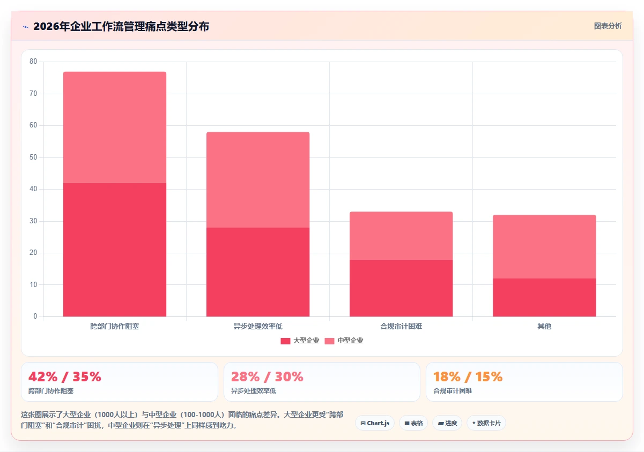Click the 2026年企业工作流管理痛点类型分布 title
Viewport: 644px width, 452px height.
click(121, 26)
